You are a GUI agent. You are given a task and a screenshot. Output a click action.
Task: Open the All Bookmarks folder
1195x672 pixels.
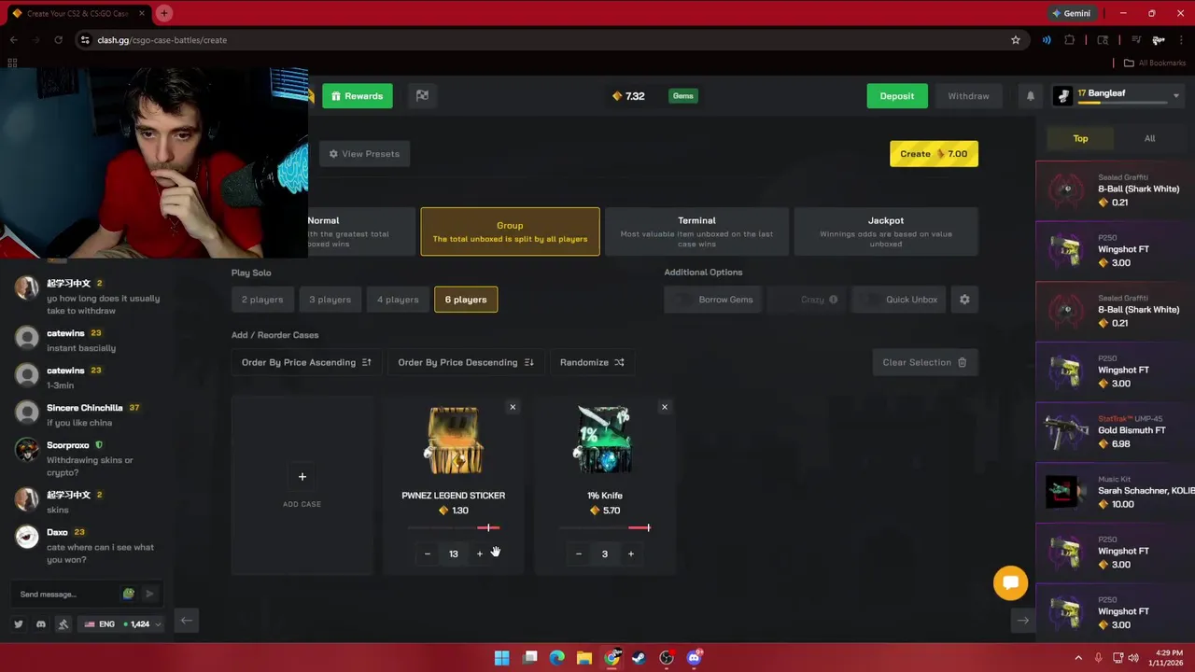[1154, 63]
